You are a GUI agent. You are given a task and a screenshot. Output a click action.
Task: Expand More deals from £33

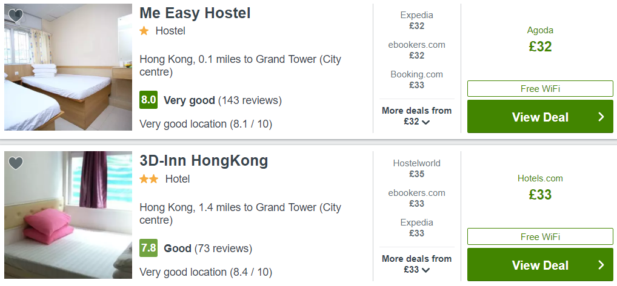[x=416, y=264]
